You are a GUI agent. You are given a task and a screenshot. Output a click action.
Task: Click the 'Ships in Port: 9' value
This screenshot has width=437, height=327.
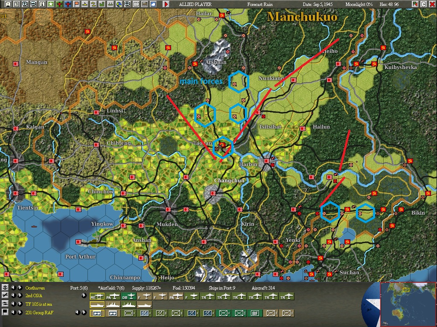pos(222,288)
